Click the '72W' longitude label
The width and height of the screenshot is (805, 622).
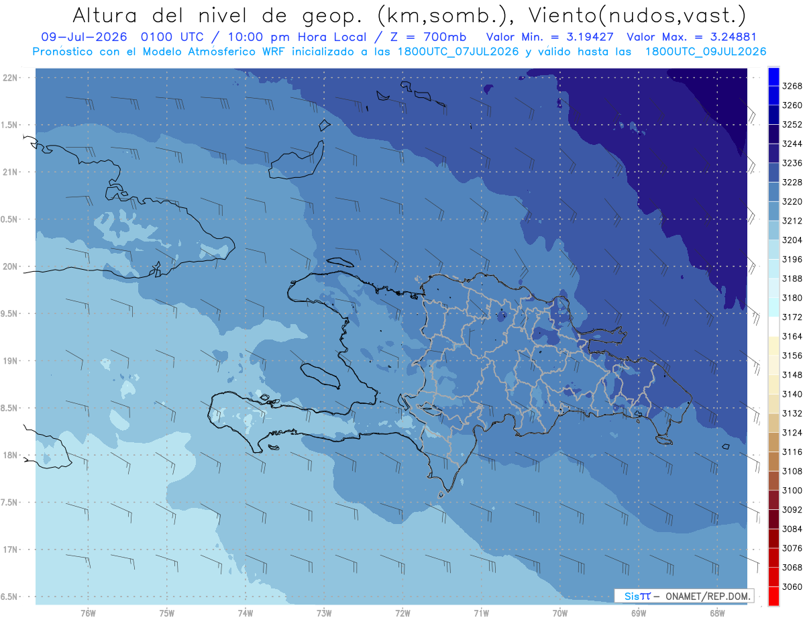402,613
